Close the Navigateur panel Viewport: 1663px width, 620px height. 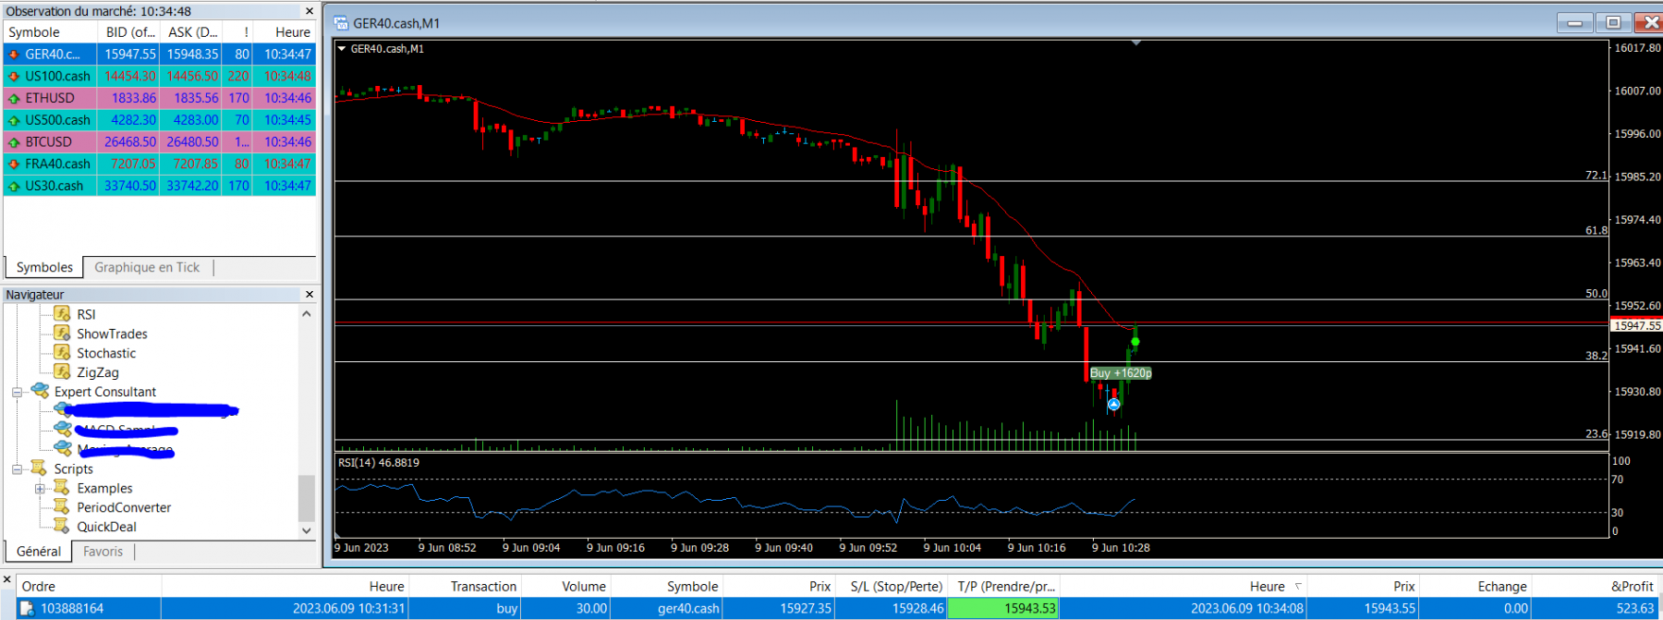310,294
